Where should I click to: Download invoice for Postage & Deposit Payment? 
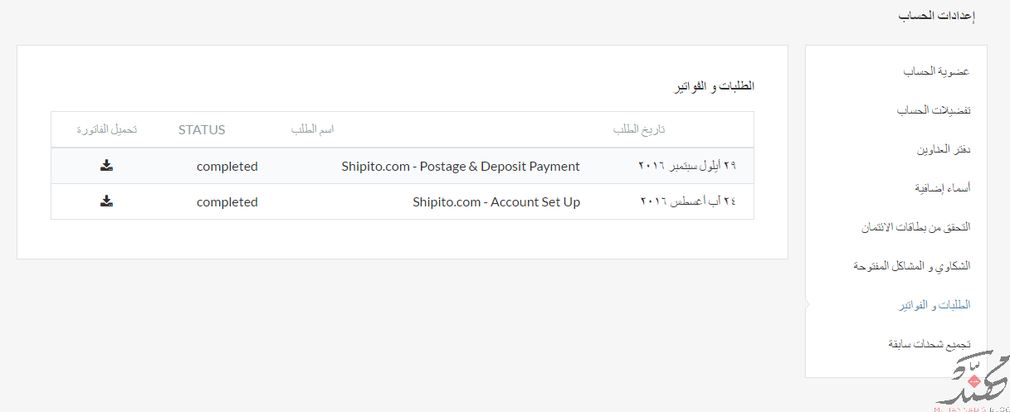point(106,166)
